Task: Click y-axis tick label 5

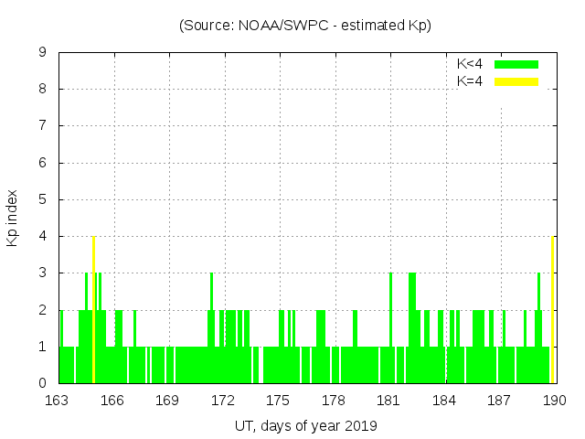Action: click(x=42, y=199)
